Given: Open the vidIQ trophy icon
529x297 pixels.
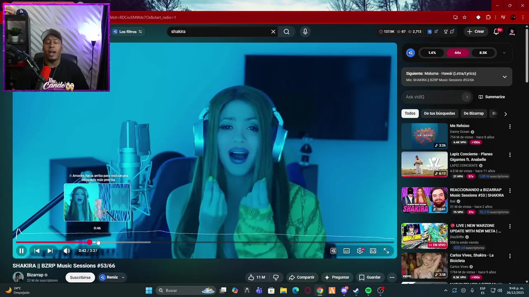Looking at the screenshot, I should (446, 32).
